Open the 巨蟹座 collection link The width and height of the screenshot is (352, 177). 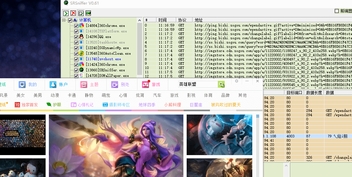[x=196, y=105]
